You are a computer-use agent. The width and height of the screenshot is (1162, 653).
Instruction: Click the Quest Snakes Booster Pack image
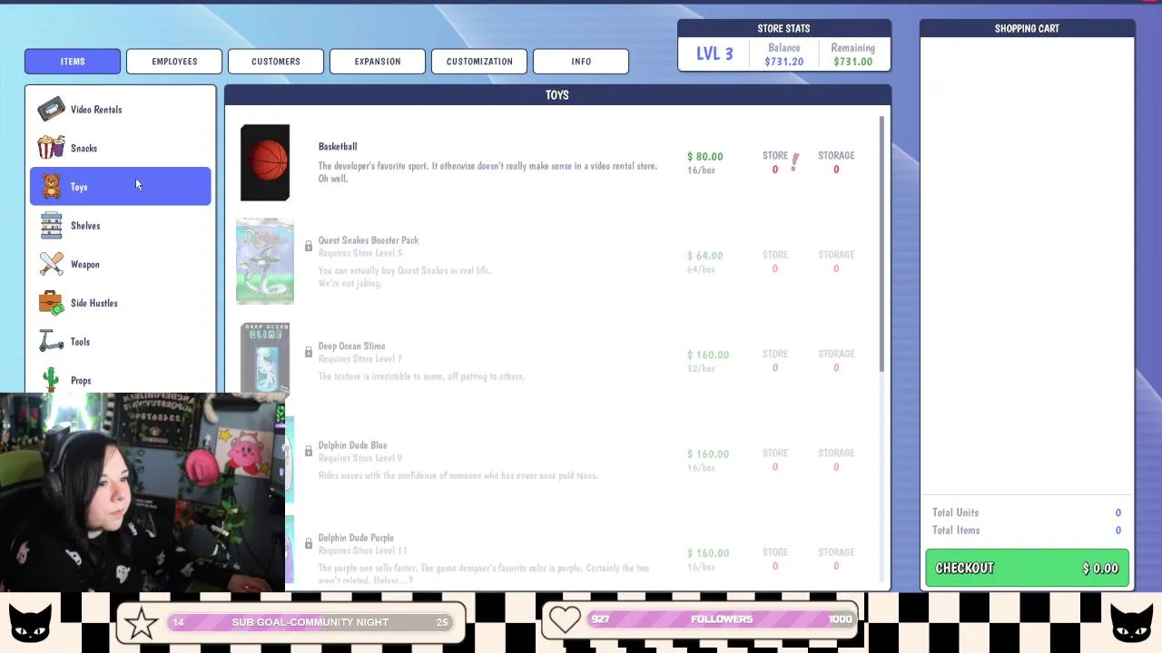tap(265, 261)
